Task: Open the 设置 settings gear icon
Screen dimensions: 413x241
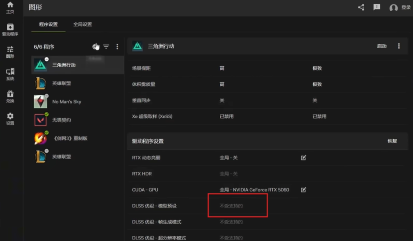Action: [x=10, y=119]
